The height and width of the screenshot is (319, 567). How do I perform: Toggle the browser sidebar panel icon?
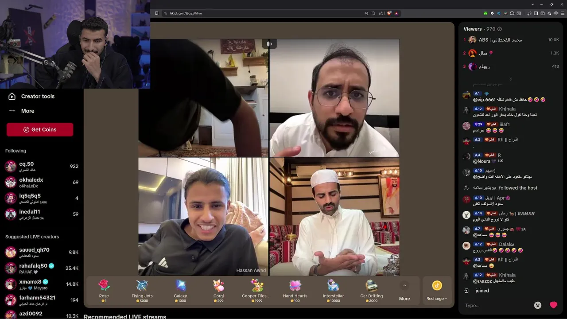point(536,13)
